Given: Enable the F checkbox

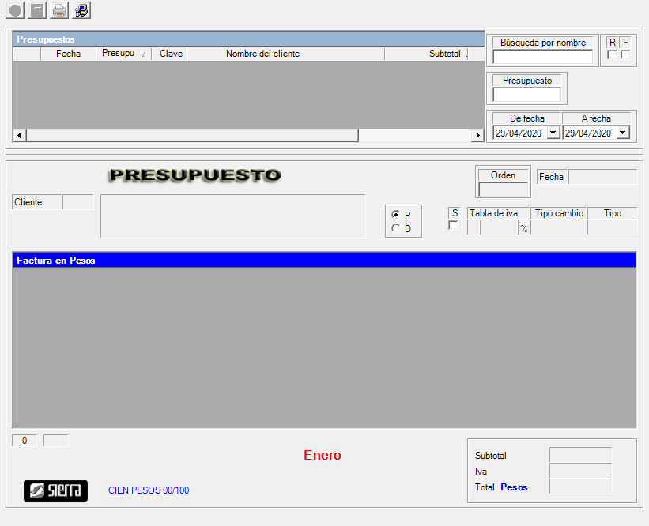Looking at the screenshot, I should (625, 54).
